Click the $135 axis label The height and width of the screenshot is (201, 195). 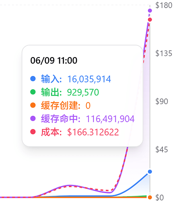pyautogui.click(x=164, y=53)
